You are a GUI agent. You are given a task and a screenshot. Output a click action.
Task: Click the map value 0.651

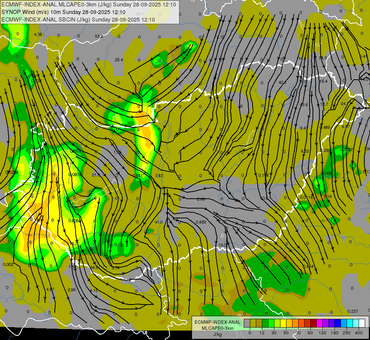click(138, 176)
